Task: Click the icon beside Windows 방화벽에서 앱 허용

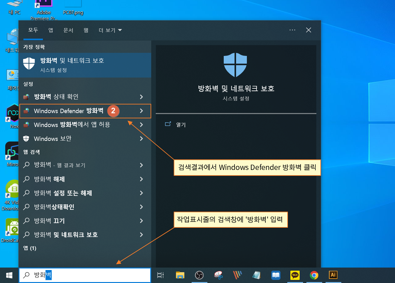Action: click(x=26, y=125)
